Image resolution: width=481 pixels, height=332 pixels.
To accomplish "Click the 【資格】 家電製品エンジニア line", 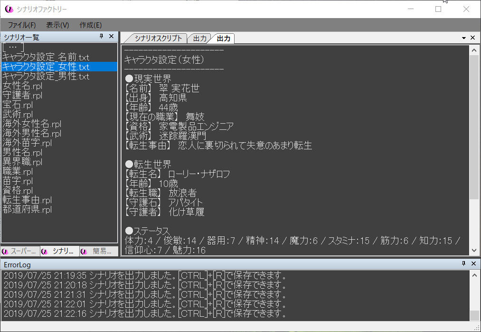I will [x=179, y=127].
